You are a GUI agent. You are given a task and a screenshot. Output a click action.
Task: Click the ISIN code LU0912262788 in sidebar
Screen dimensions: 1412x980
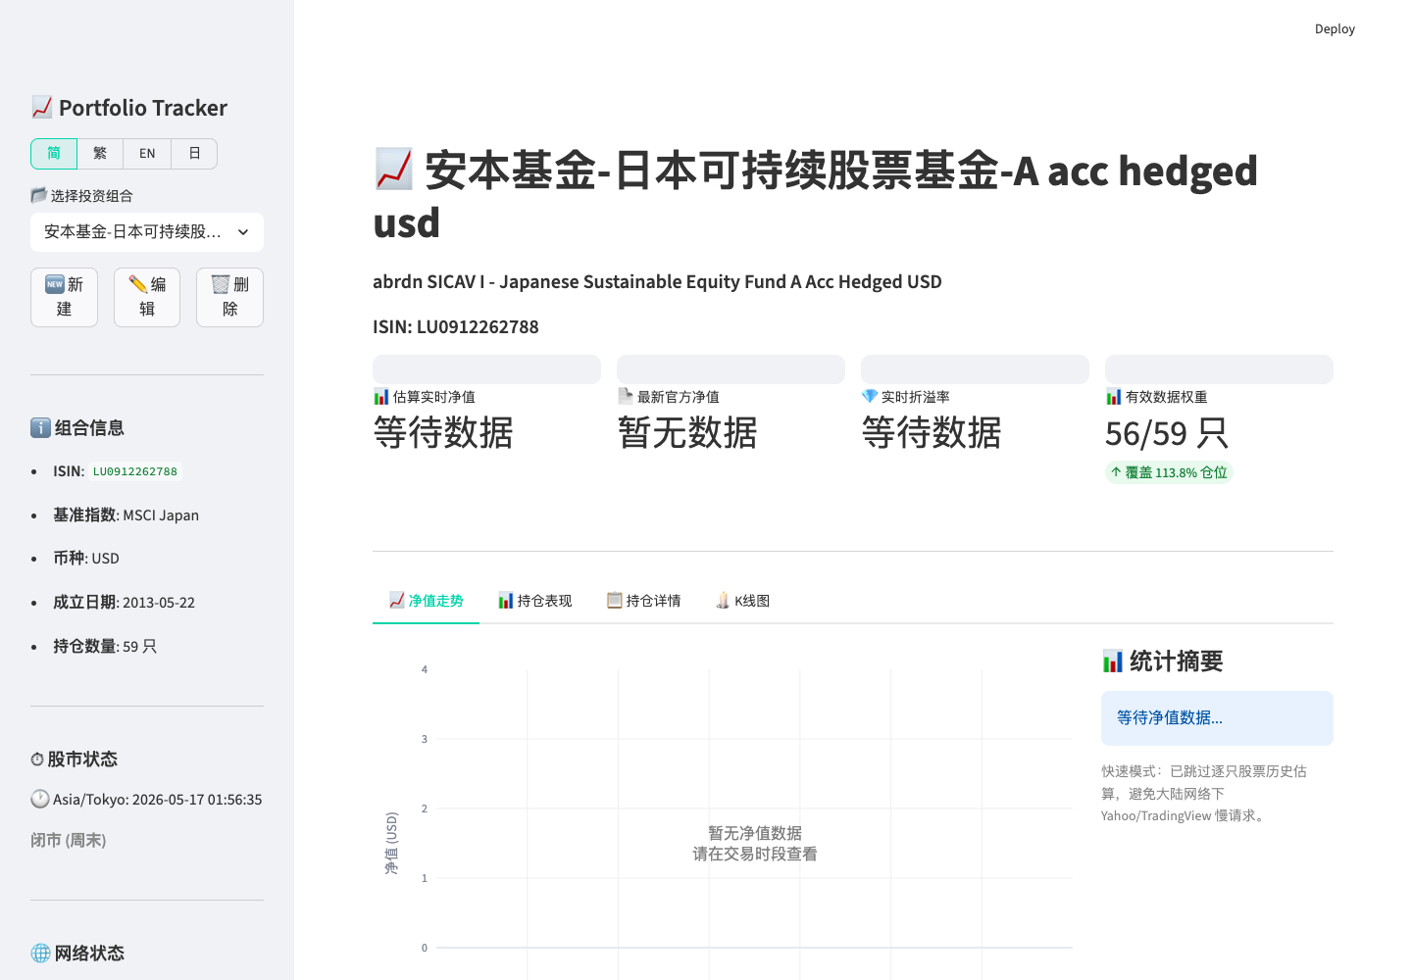[x=135, y=471]
